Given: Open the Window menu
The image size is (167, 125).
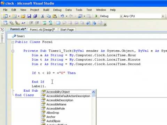Looking at the screenshot, I should [101, 10].
